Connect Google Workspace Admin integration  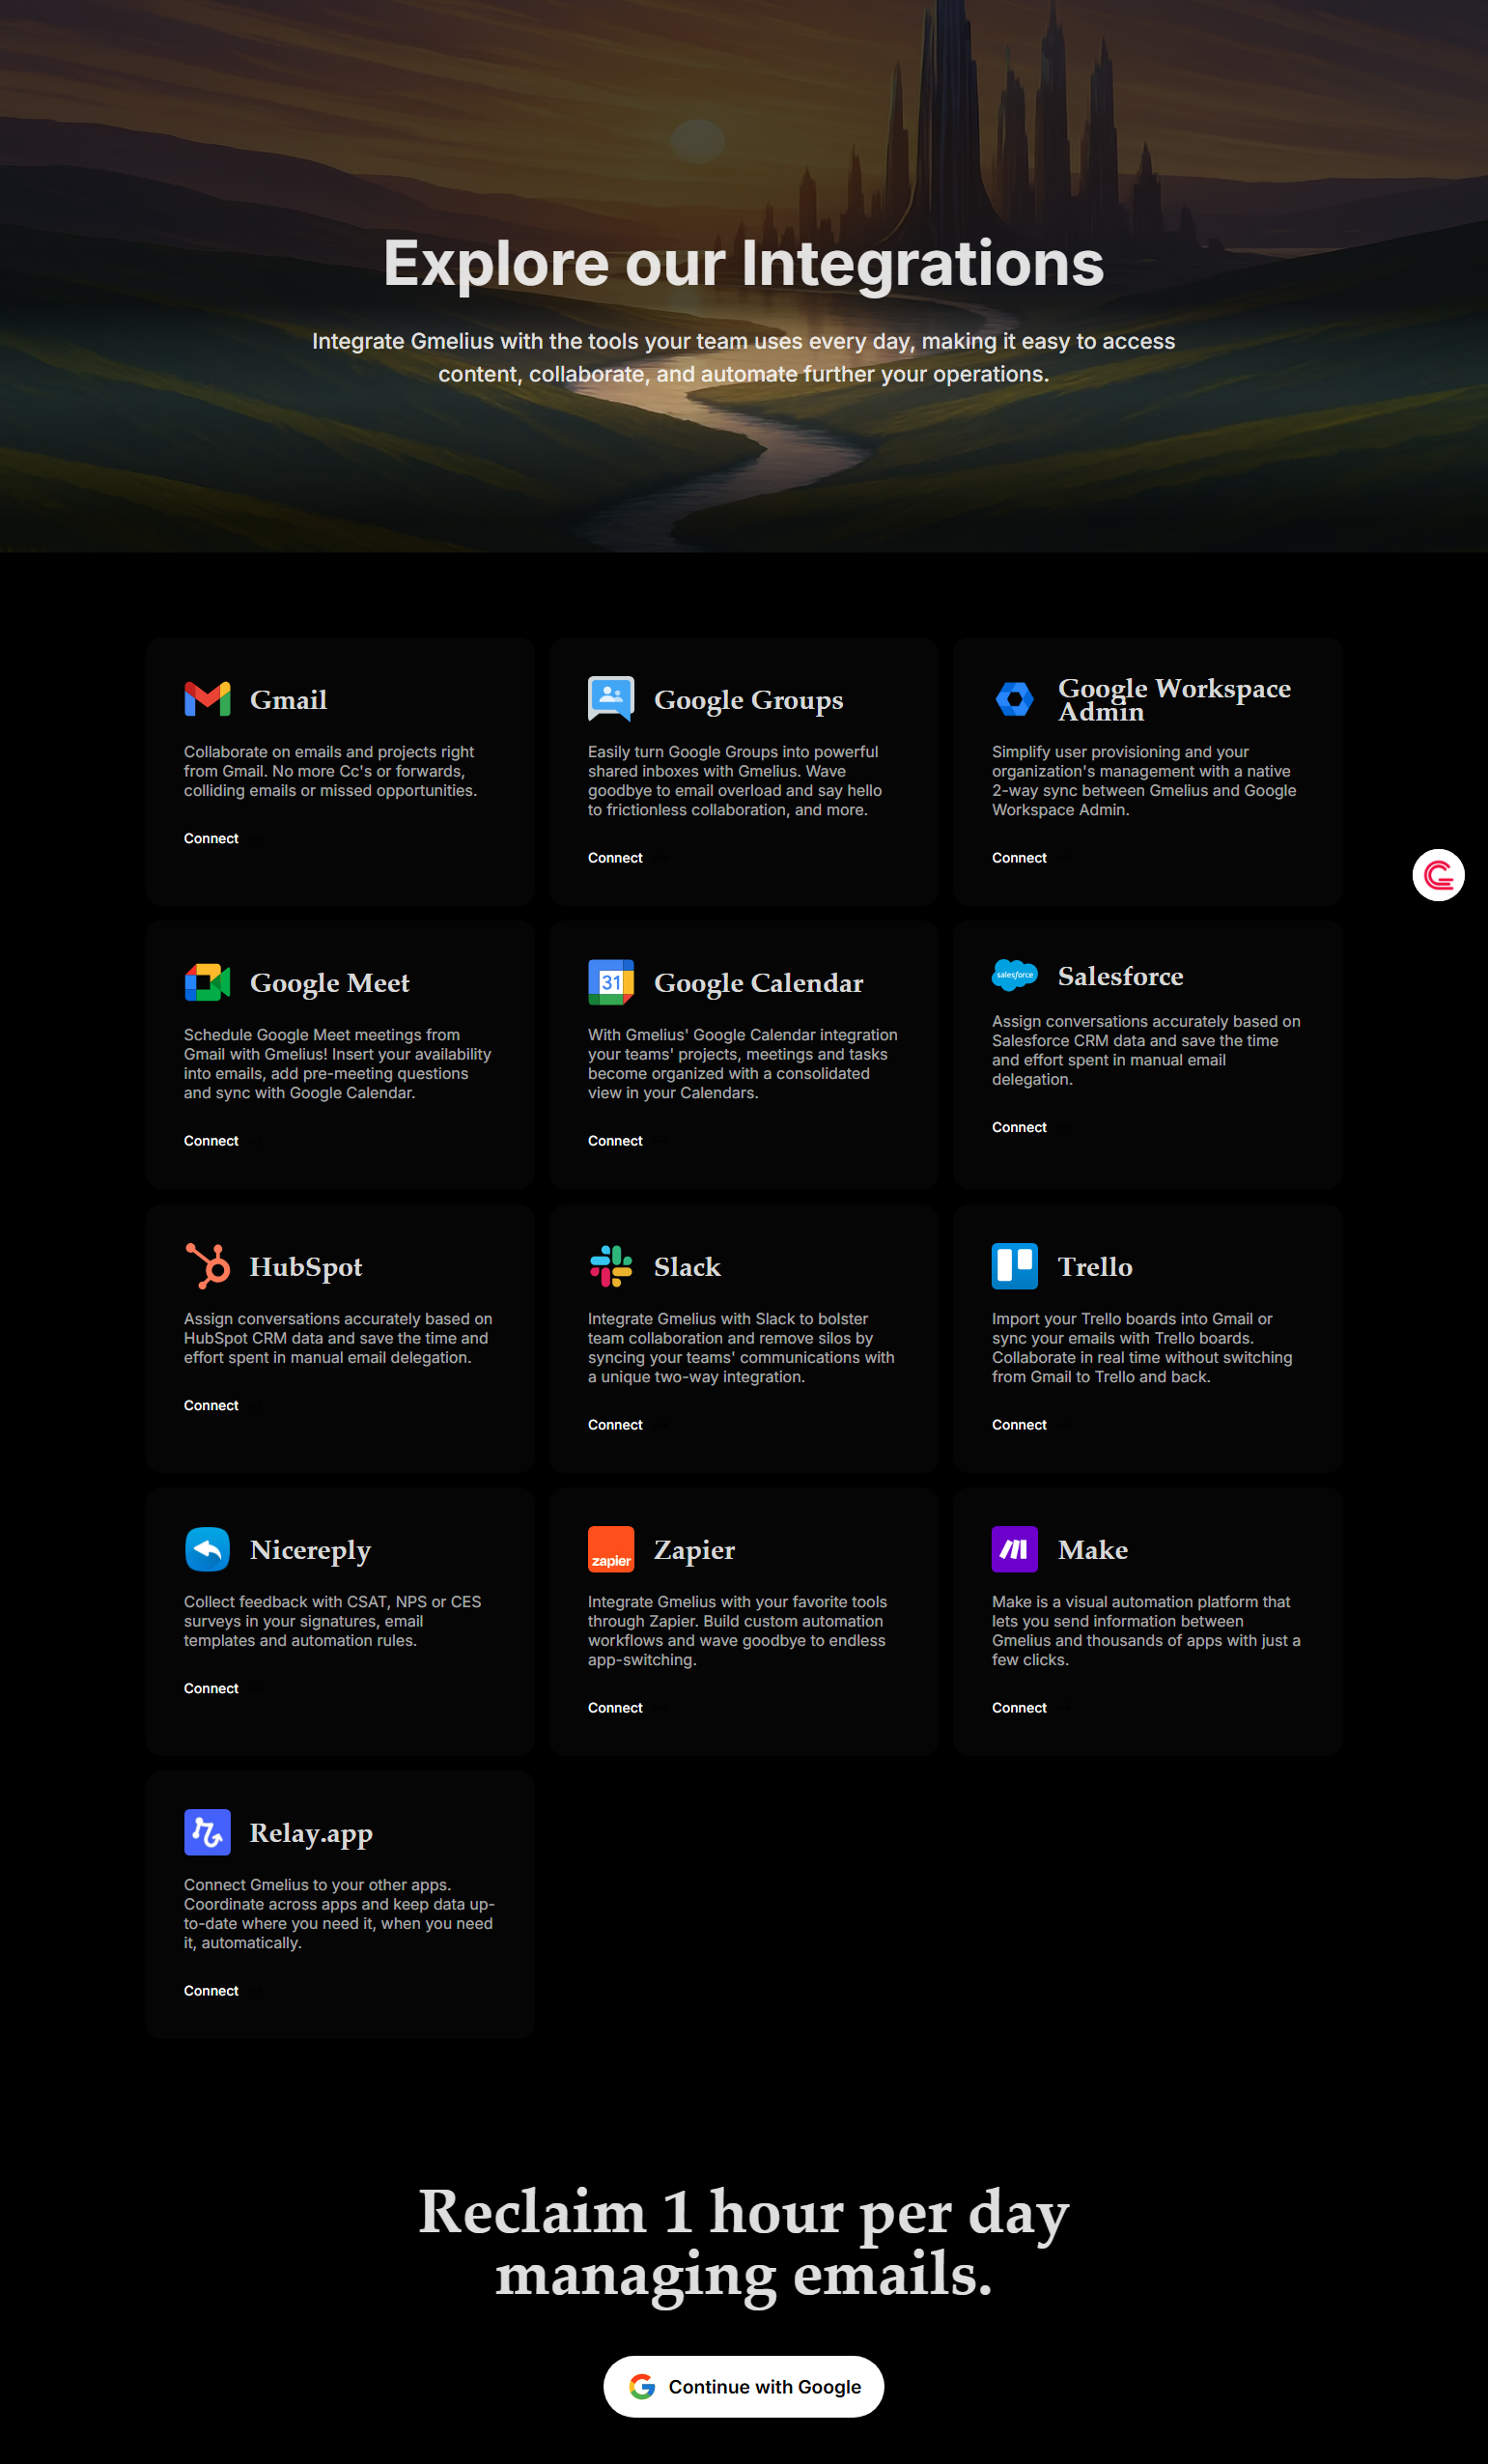click(1019, 857)
